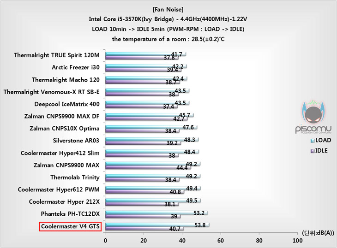Click the 53.2 load value
Viewport: 337px width, 248px height.
[199, 213]
